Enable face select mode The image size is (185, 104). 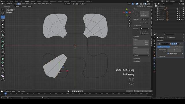pos(20,4)
